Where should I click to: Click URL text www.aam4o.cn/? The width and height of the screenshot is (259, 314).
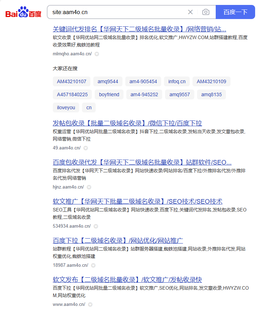pyautogui.click(x=69, y=304)
